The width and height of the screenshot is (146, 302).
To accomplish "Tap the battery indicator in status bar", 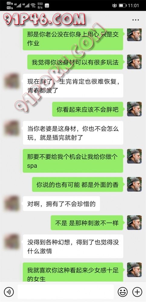I will 122,5.
